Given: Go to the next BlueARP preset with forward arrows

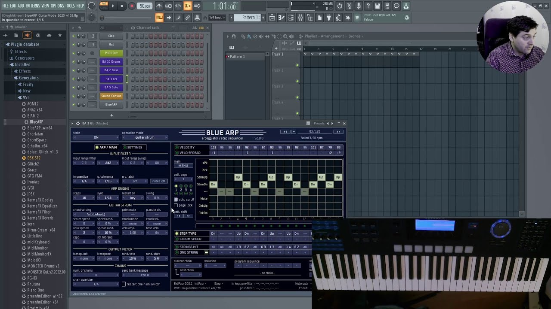Looking at the screenshot, I should (339, 132).
